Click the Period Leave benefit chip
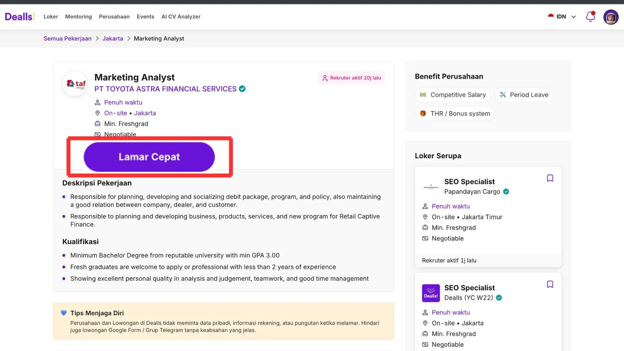The image size is (624, 351). (x=524, y=95)
